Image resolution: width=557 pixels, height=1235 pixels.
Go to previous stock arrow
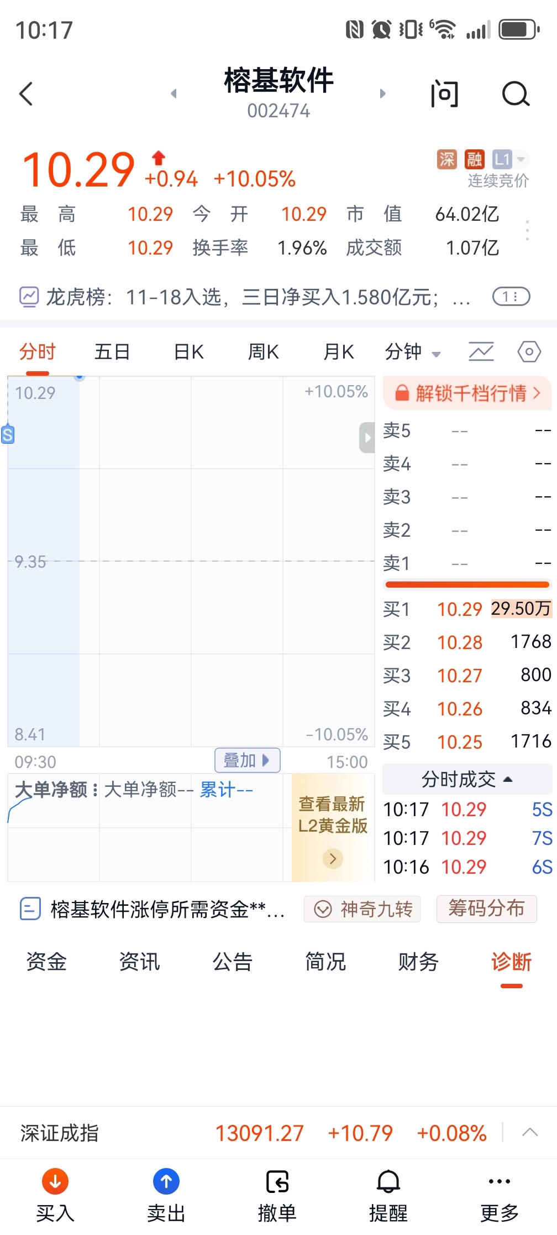point(174,94)
